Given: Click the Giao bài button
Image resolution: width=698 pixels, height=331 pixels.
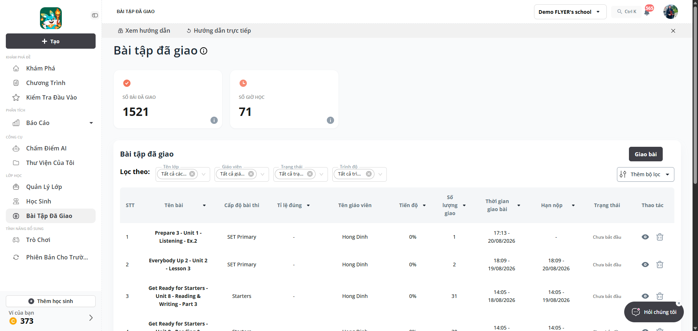Looking at the screenshot, I should (646, 154).
